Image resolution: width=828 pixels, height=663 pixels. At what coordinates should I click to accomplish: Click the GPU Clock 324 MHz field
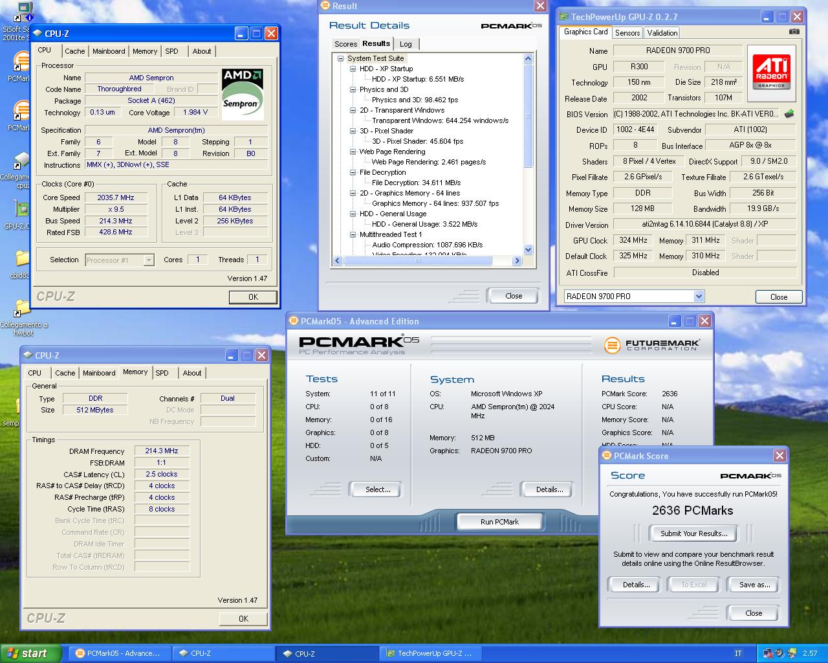point(633,240)
